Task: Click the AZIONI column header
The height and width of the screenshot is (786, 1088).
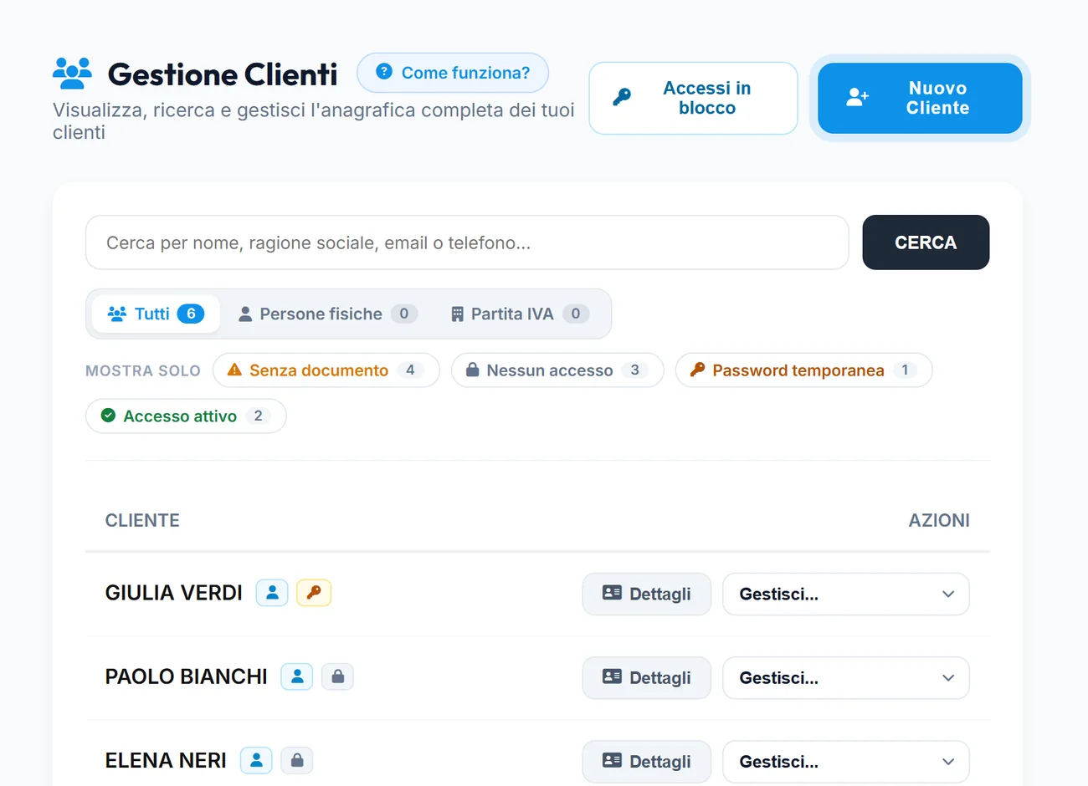Action: coord(939,520)
